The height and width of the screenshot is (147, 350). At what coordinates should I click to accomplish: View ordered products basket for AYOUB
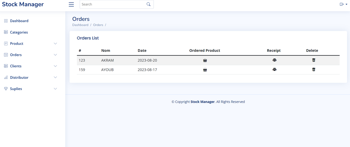click(205, 70)
